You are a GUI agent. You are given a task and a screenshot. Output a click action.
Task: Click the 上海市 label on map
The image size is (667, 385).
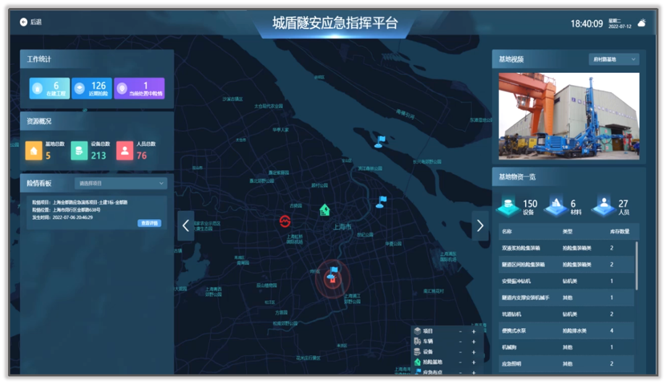click(x=342, y=227)
